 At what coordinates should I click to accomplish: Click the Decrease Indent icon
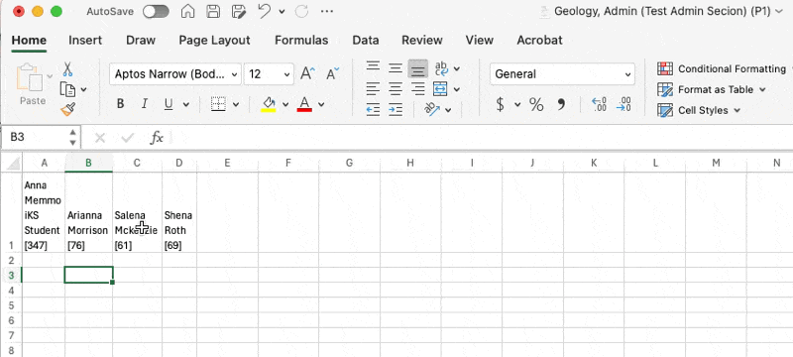pyautogui.click(x=374, y=110)
